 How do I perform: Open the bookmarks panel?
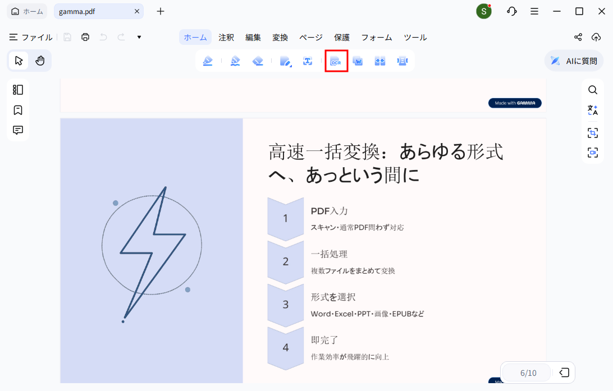(x=18, y=110)
